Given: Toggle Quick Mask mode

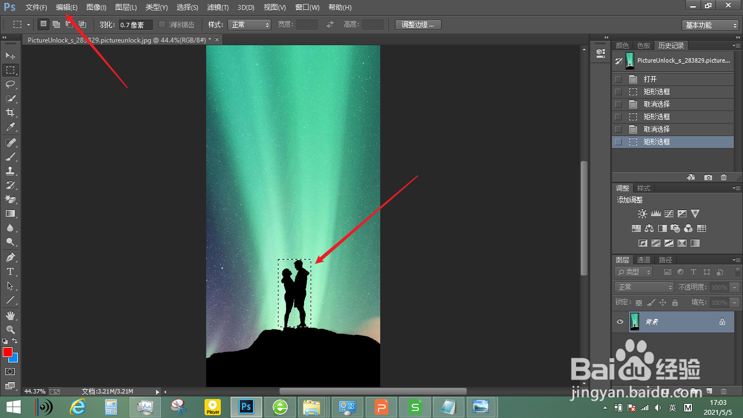Looking at the screenshot, I should (x=10, y=371).
